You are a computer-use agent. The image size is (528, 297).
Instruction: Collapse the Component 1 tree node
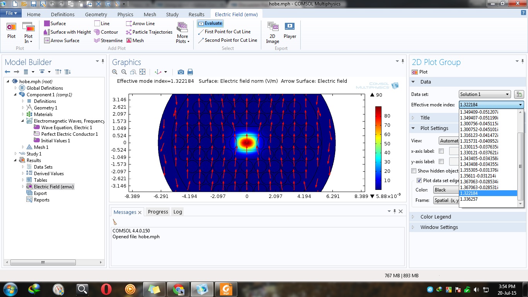coord(16,95)
